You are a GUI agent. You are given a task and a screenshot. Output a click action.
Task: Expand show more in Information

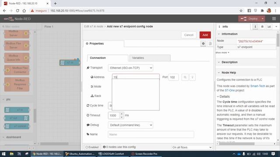[x=222, y=52]
